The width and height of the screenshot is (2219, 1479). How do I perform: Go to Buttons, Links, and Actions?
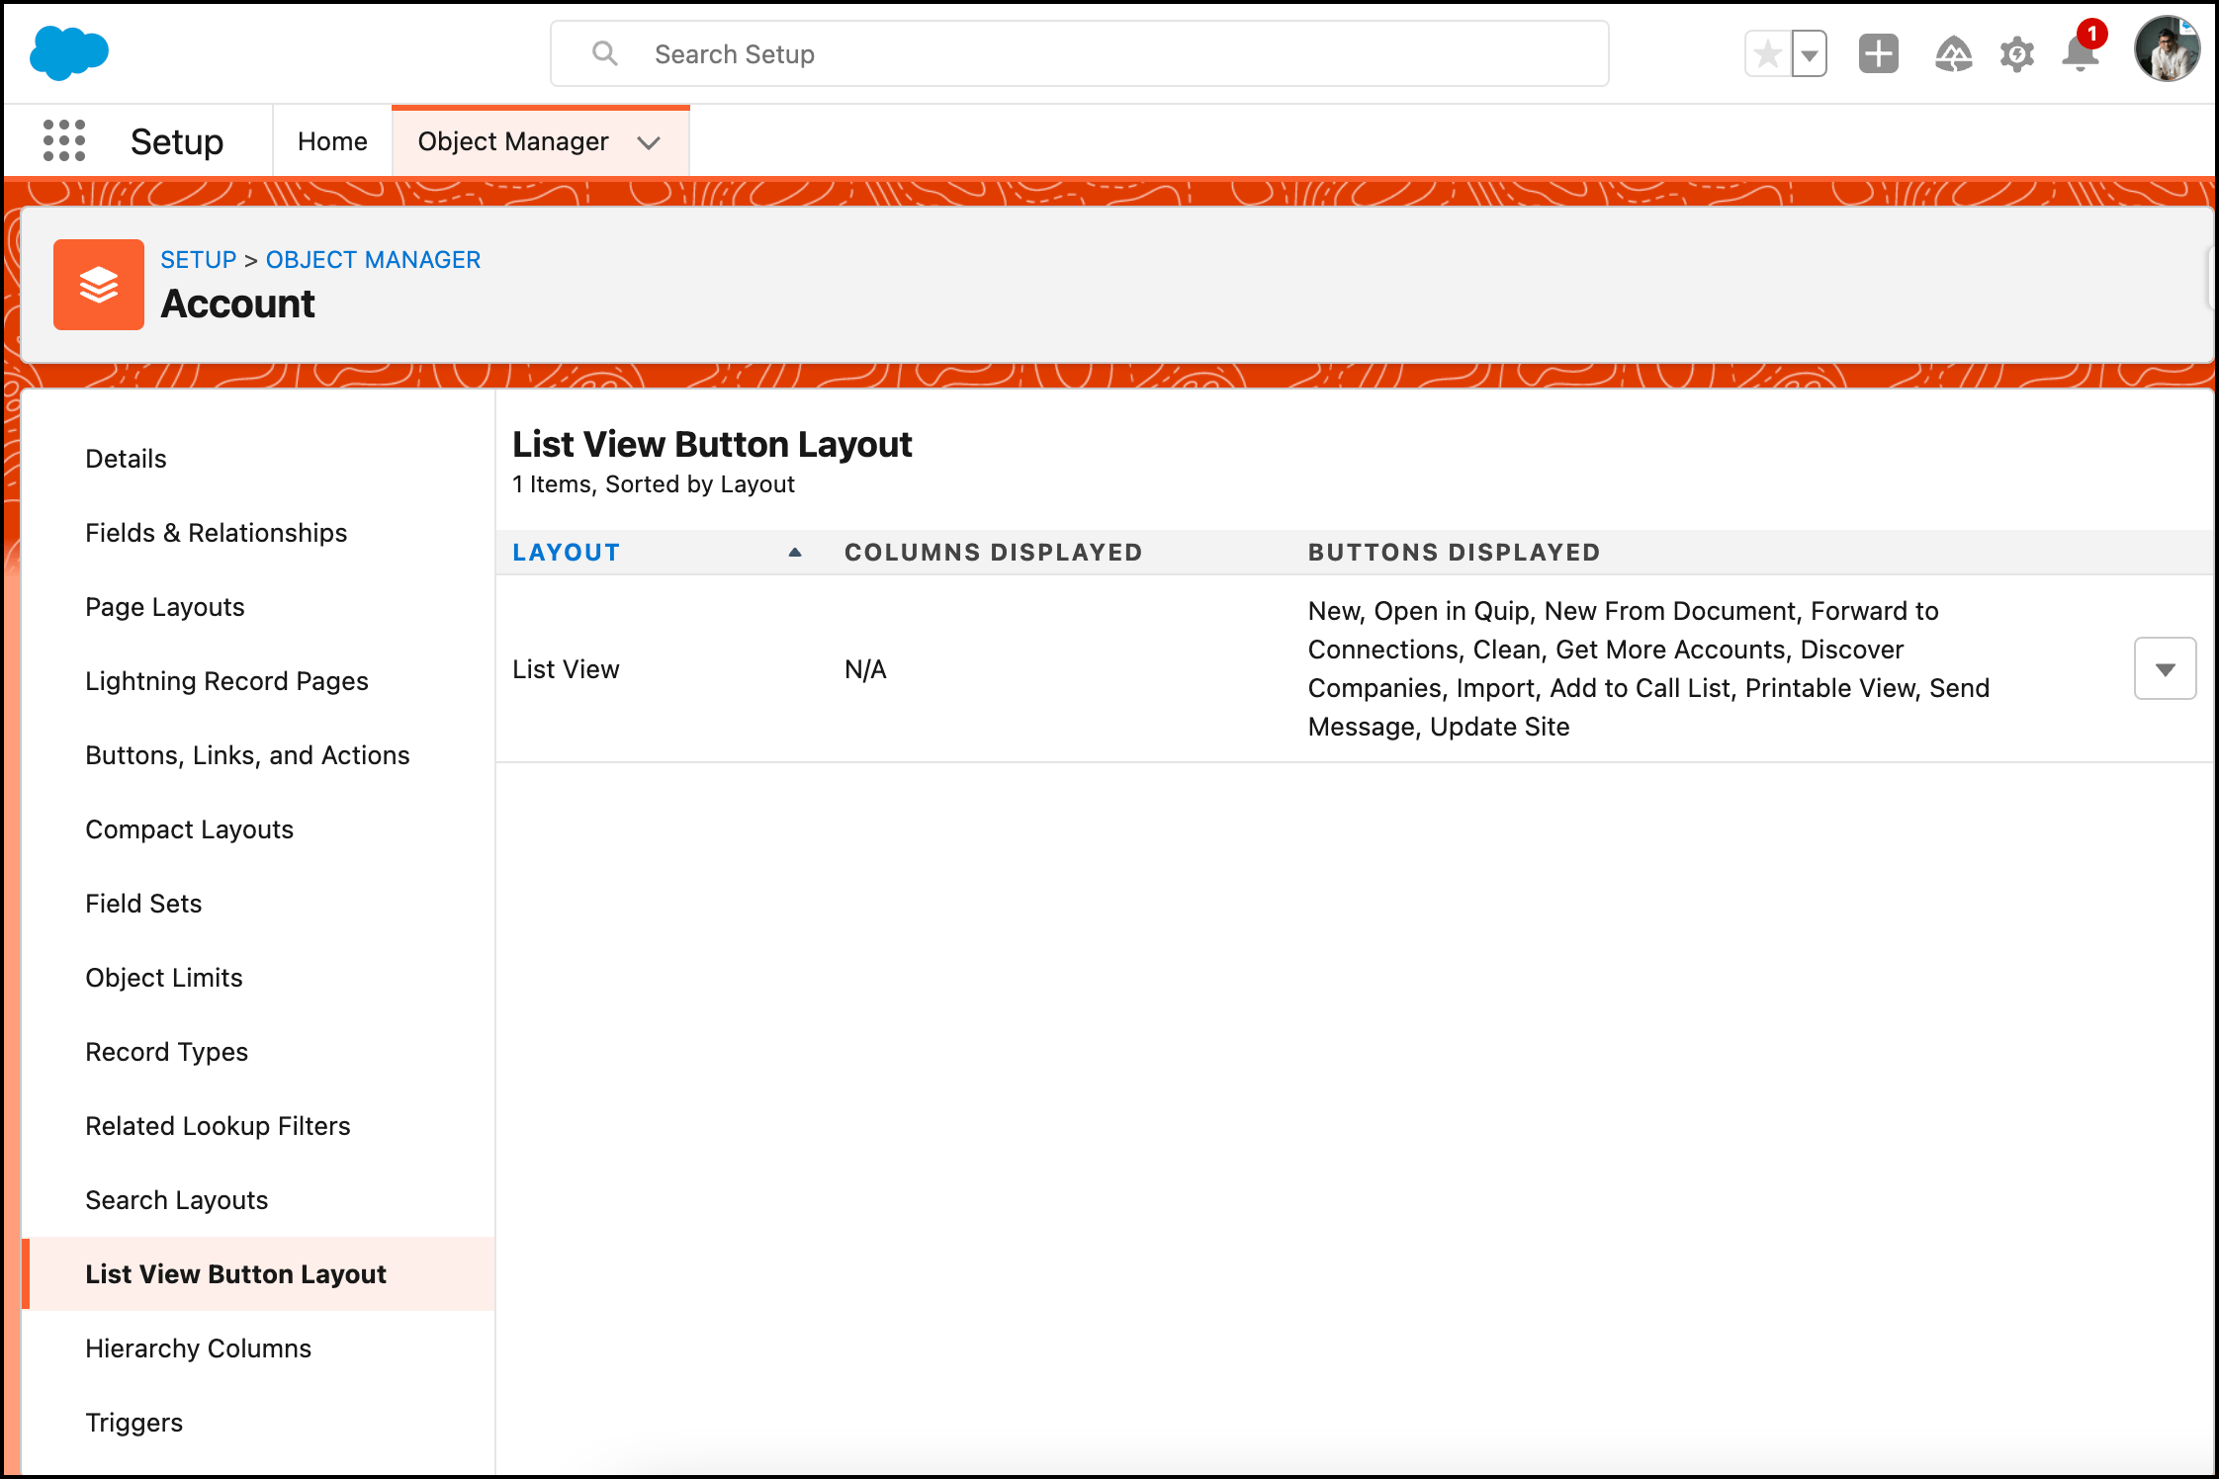247,755
